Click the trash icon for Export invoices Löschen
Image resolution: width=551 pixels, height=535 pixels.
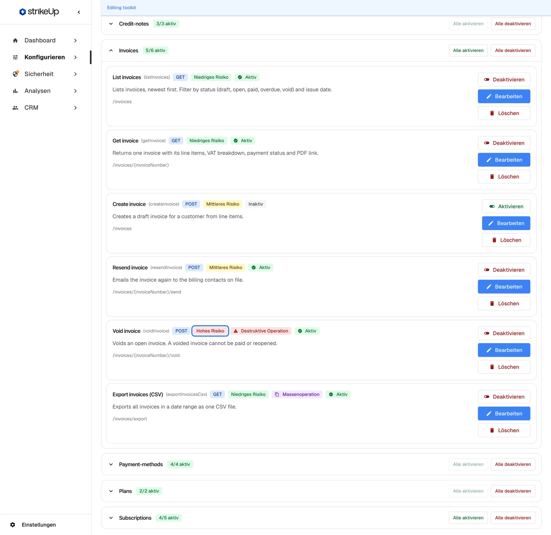[x=492, y=430]
